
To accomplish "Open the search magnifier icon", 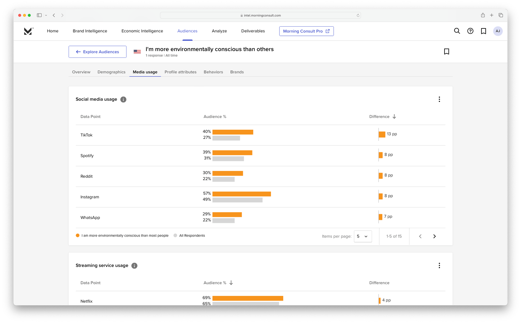I will tap(457, 31).
